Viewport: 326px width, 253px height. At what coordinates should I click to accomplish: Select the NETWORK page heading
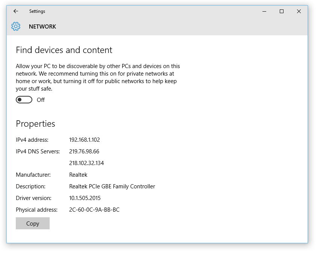point(42,26)
